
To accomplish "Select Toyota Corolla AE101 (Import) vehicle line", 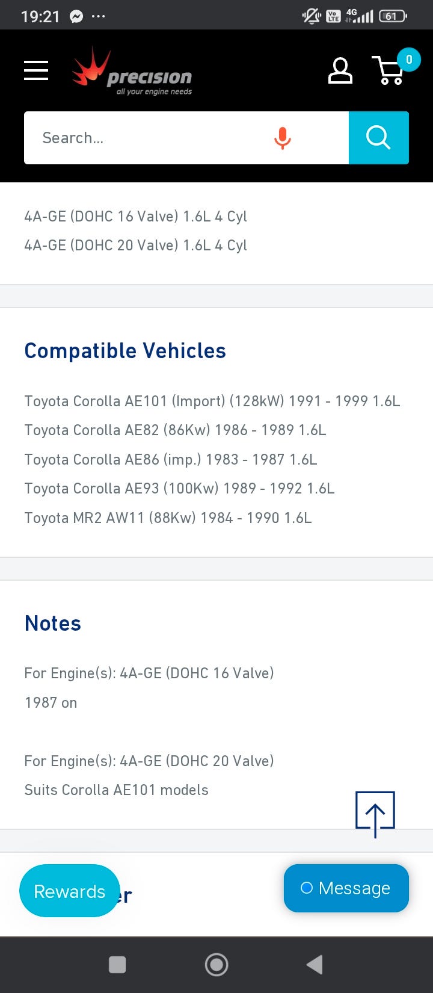I will click(212, 401).
